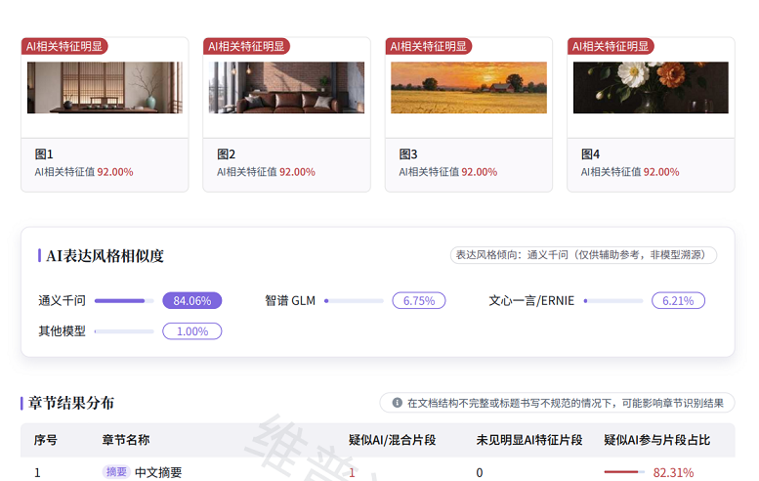This screenshot has height=481, width=759.
Task: Click the 通义千问 model label
Action: tap(62, 301)
